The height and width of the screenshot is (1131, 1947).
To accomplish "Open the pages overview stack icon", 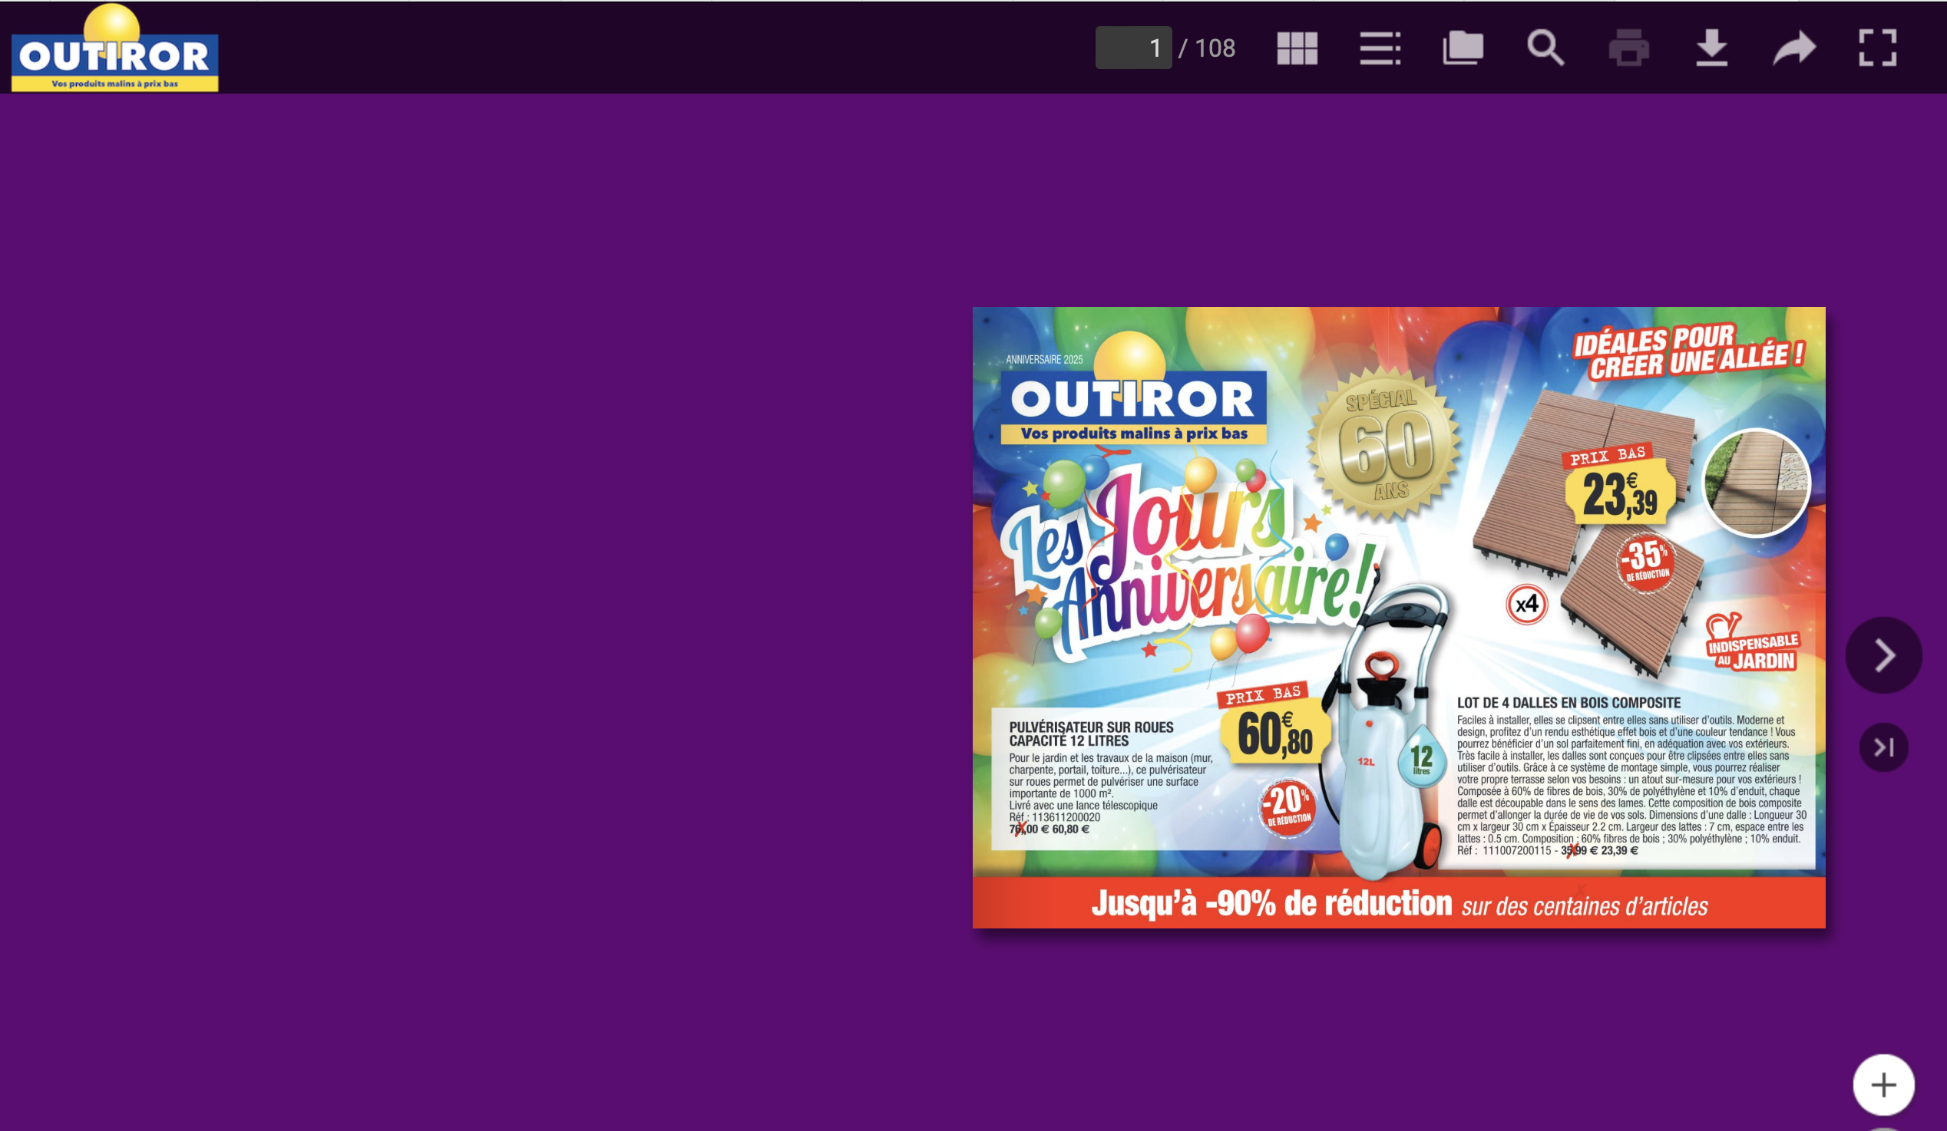I will pyautogui.click(x=1463, y=48).
